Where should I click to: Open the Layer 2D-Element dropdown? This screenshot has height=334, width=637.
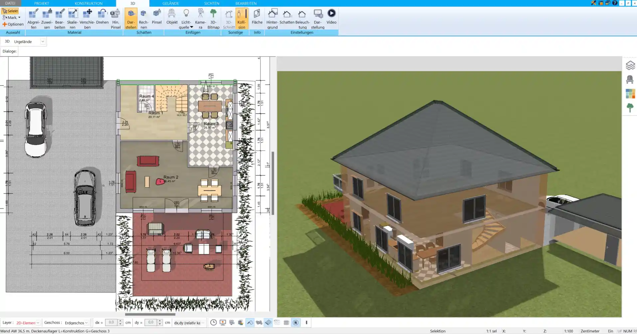(38, 323)
